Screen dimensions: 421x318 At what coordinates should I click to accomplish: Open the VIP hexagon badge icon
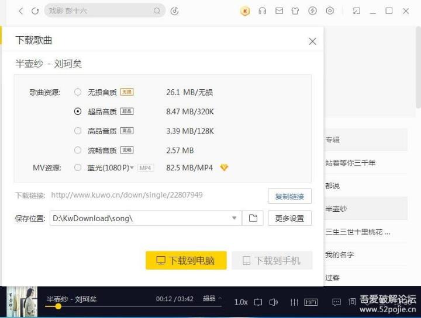[245, 11]
